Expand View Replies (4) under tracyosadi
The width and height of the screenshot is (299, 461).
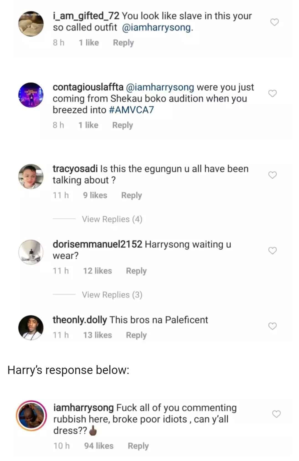[112, 219]
